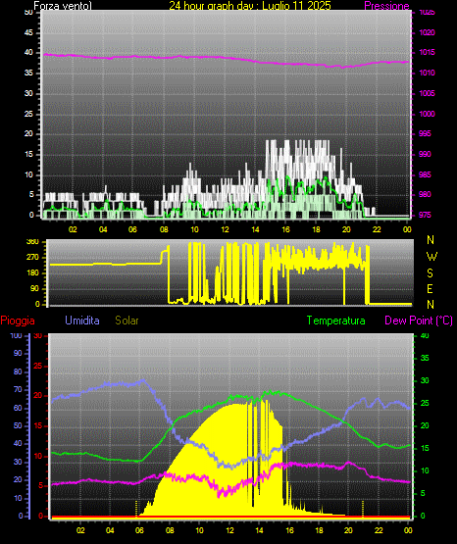Click hour 08 on wind graph axis
This screenshot has width=457, height=544.
164,229
